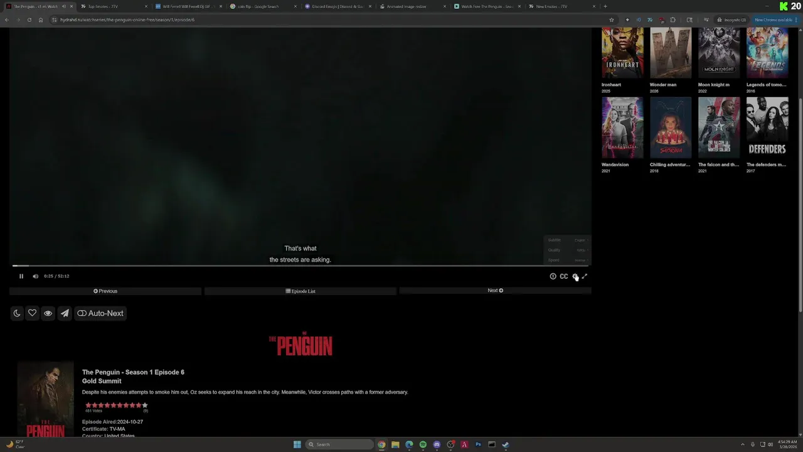803x452 pixels.
Task: Go to the Next episode
Action: click(496, 291)
